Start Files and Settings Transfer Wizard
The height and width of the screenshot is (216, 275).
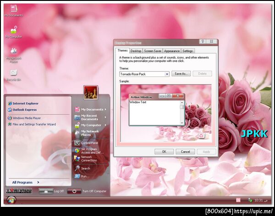click(x=32, y=124)
